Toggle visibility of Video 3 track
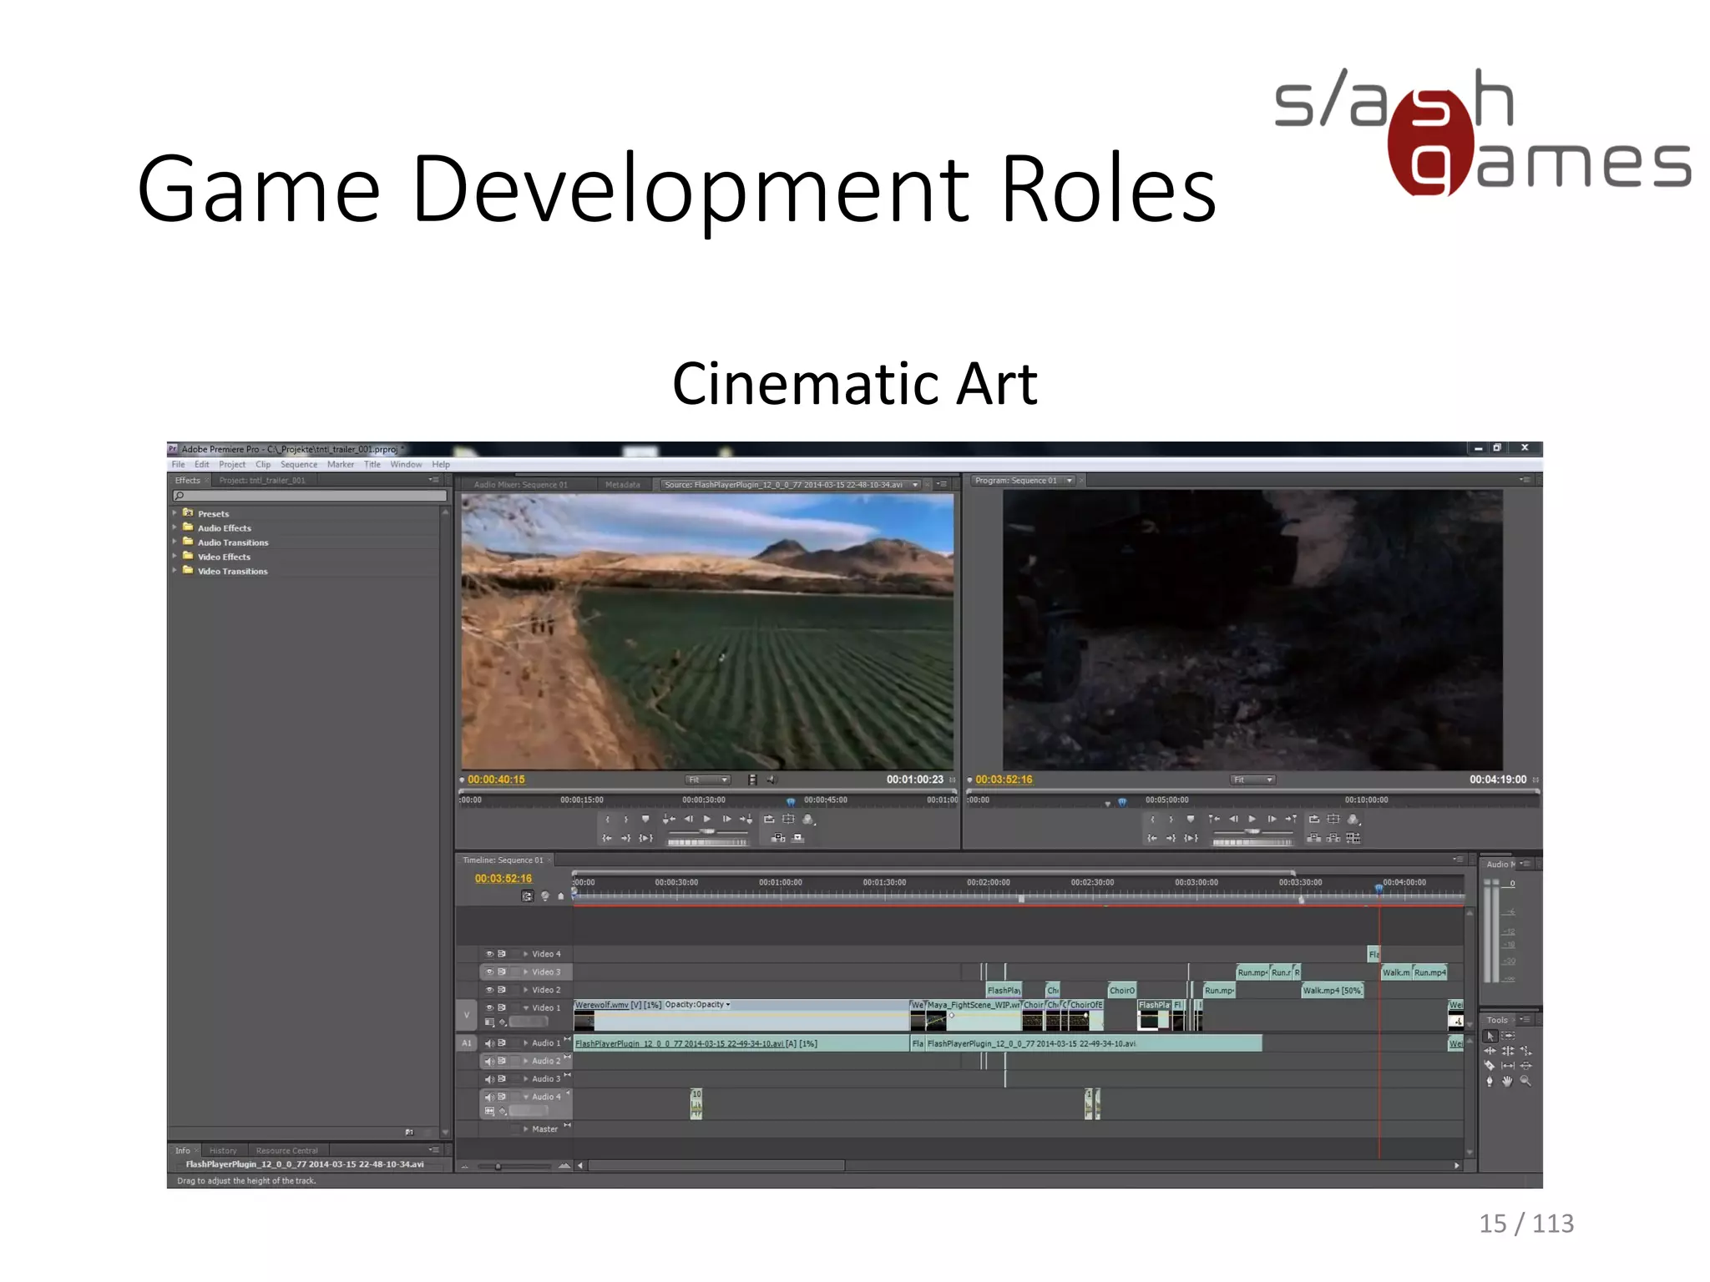This screenshot has width=1710, height=1282. tap(489, 972)
